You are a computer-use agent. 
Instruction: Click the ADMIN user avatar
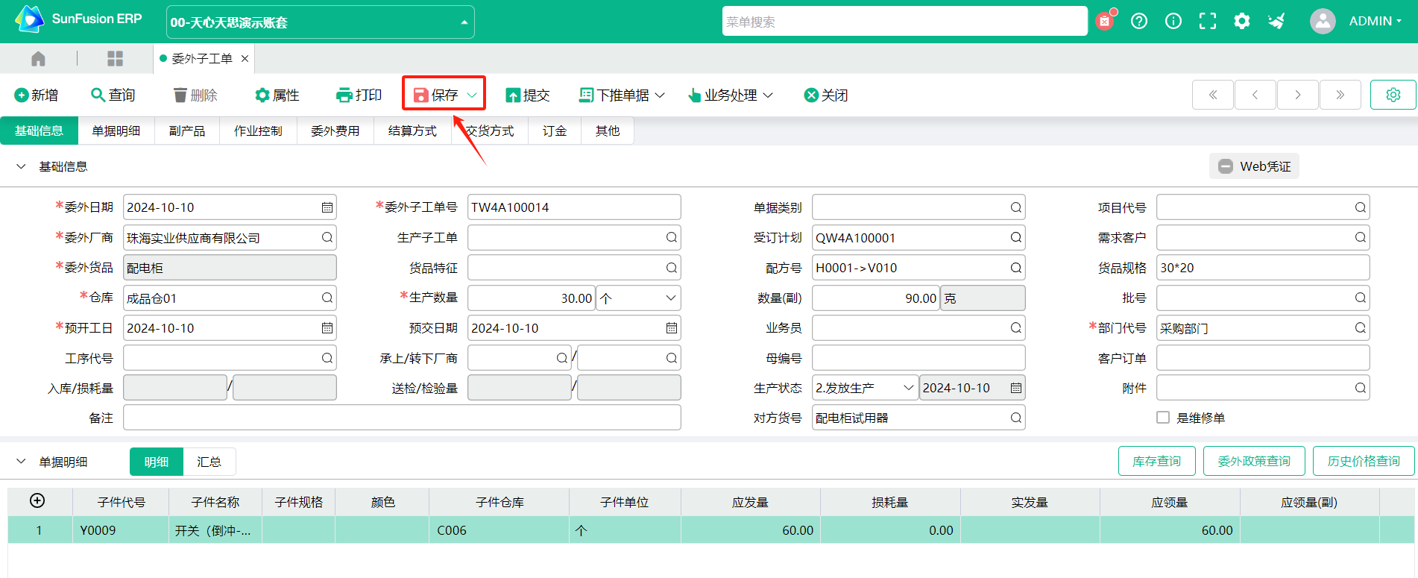pyautogui.click(x=1323, y=21)
